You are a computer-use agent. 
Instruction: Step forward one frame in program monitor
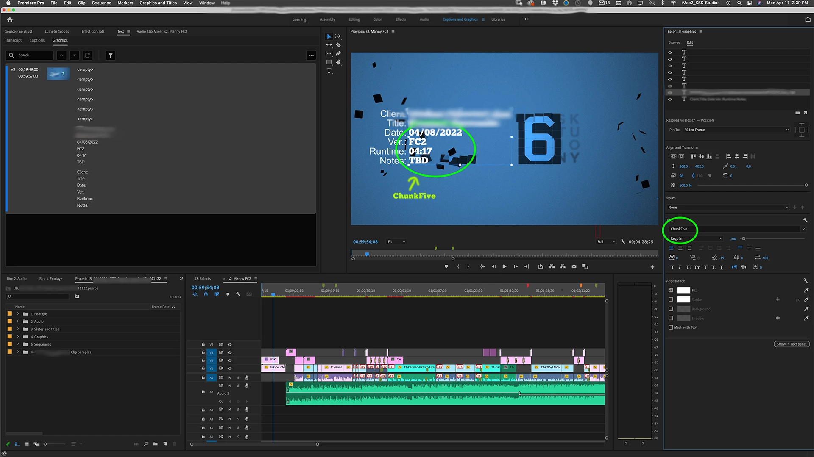(516, 267)
